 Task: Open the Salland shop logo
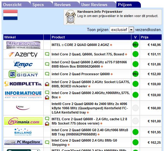(23, 132)
